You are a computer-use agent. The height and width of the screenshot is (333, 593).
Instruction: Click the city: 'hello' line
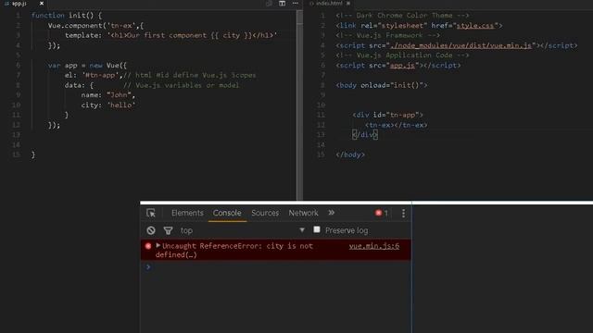107,105
